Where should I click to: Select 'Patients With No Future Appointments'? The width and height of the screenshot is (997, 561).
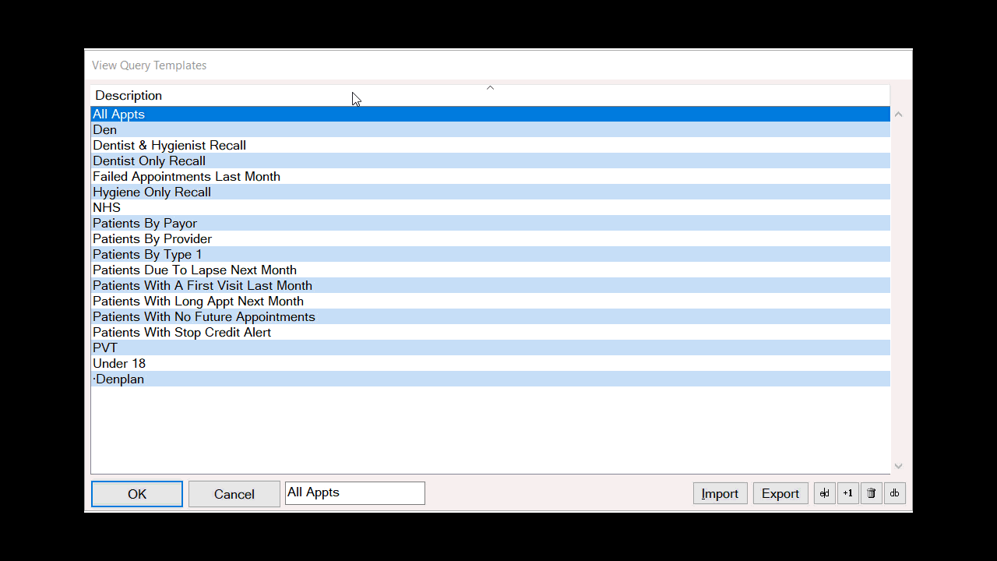coord(490,317)
